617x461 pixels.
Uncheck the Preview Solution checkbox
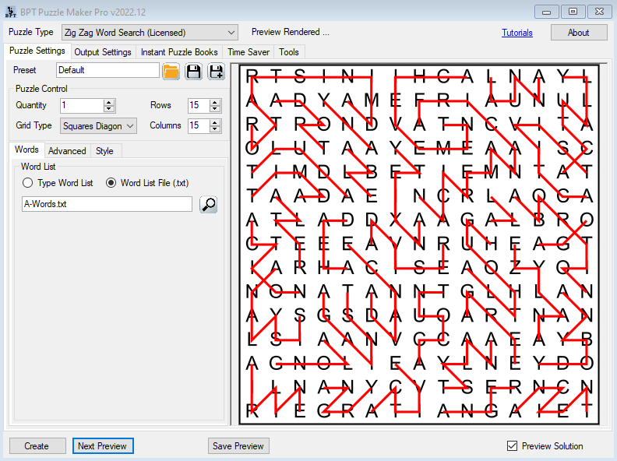pos(512,446)
